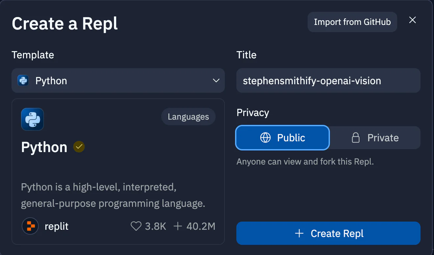
Task: Click the Python logo in Template dropdown
Action: point(23,81)
